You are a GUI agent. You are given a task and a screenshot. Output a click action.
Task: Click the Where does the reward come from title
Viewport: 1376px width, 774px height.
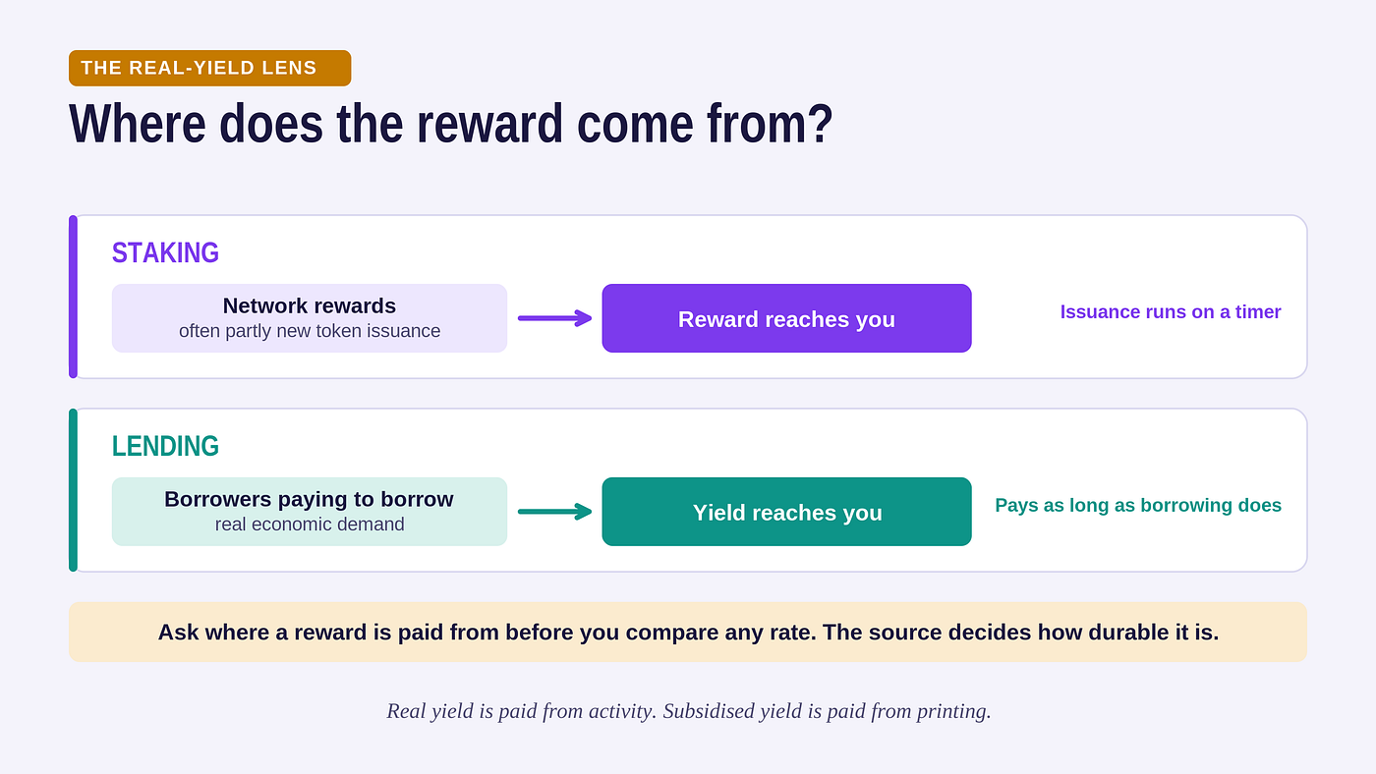coord(451,125)
